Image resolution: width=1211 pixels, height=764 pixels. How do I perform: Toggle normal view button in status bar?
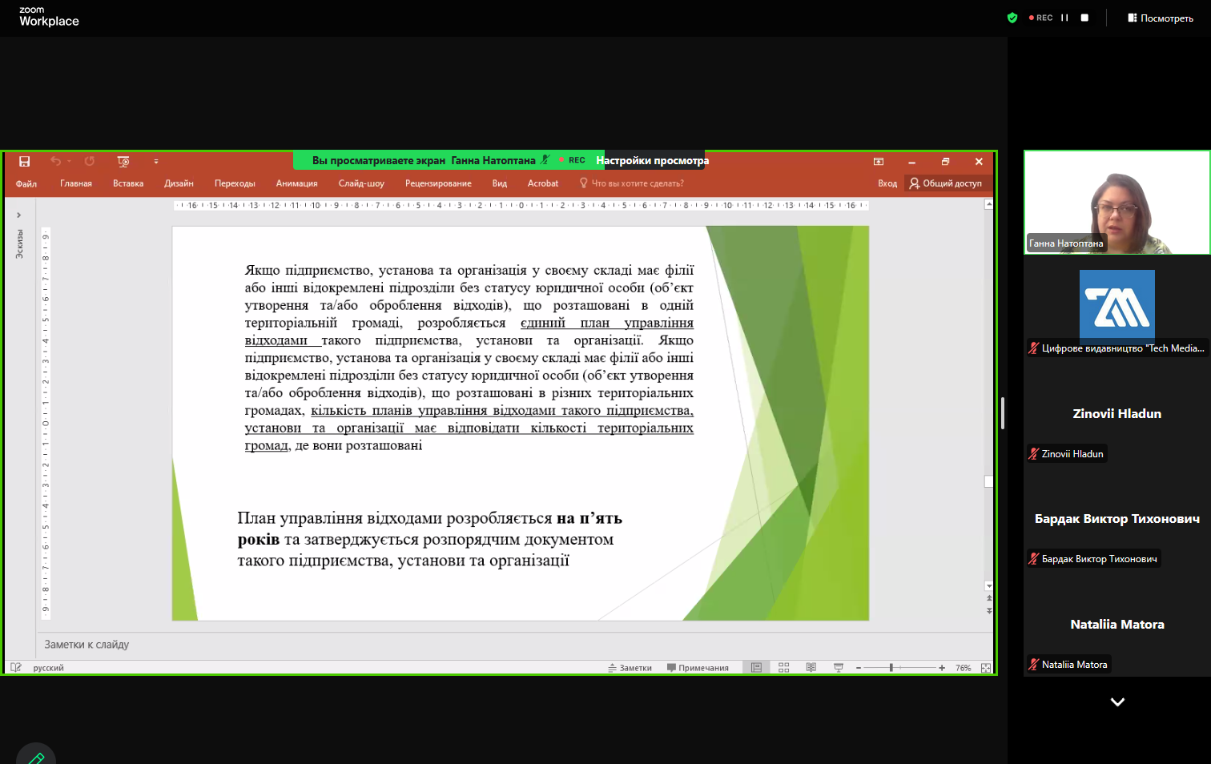coord(756,668)
